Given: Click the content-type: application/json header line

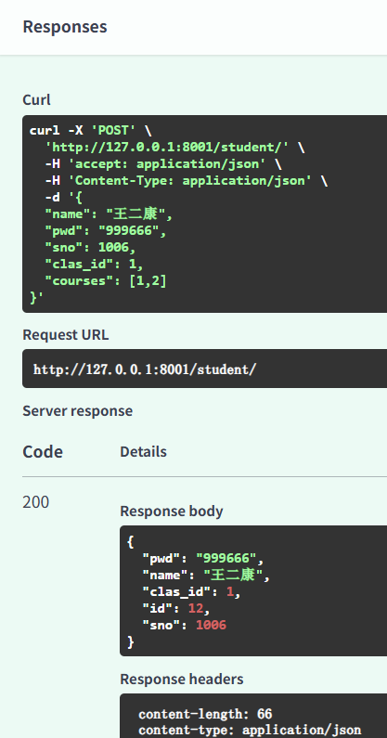Looking at the screenshot, I should tap(250, 731).
